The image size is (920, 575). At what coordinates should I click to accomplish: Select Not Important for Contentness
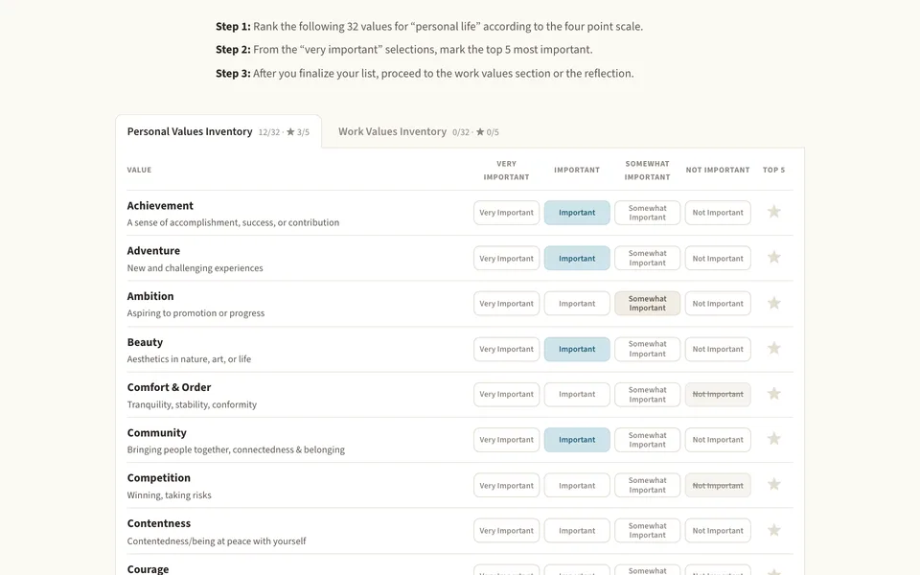[718, 530]
